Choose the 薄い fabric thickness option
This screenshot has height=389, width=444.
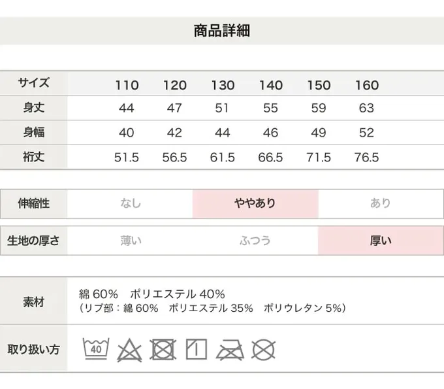click(x=130, y=240)
